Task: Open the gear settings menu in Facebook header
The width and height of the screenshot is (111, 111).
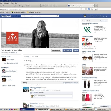Action: point(106,16)
